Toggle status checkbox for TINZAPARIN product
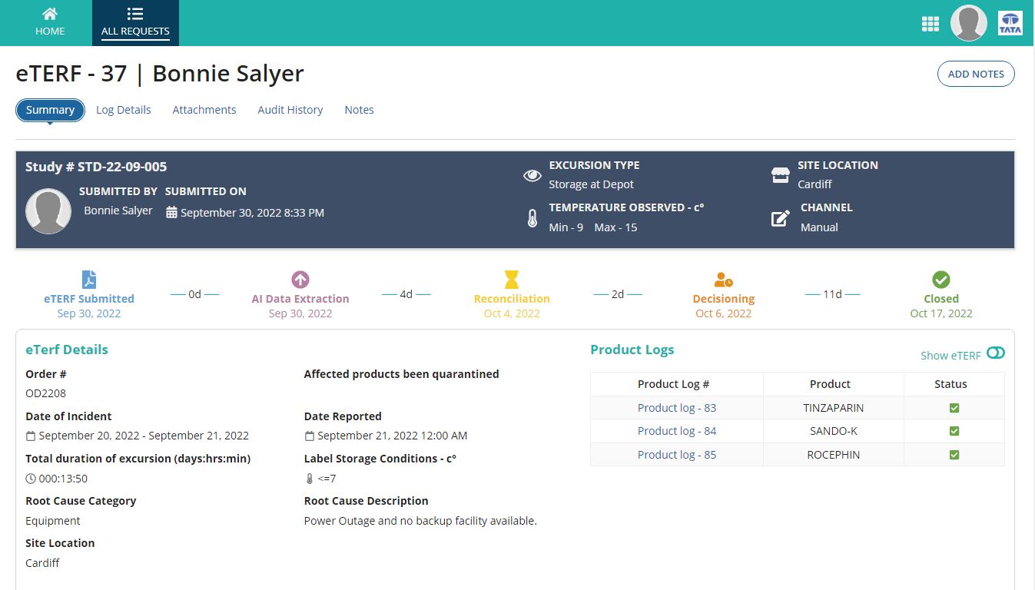 point(954,408)
